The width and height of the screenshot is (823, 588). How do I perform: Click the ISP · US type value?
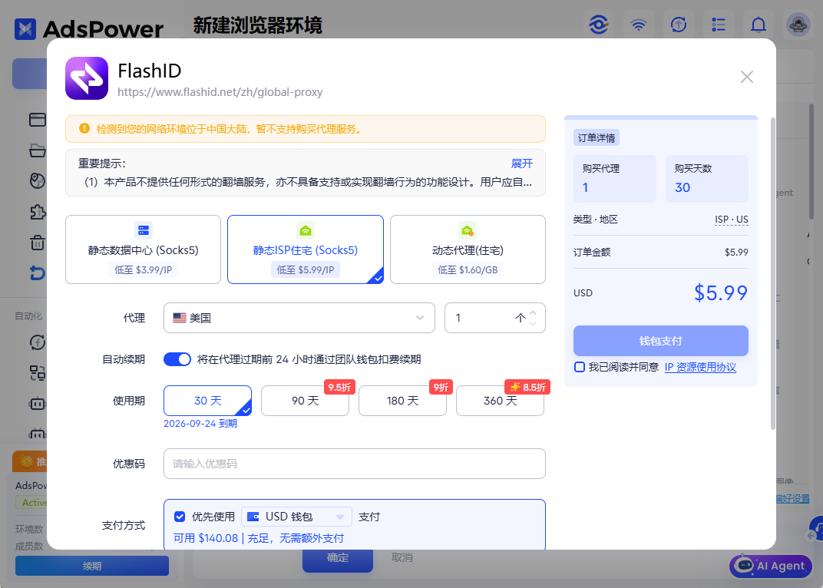731,220
